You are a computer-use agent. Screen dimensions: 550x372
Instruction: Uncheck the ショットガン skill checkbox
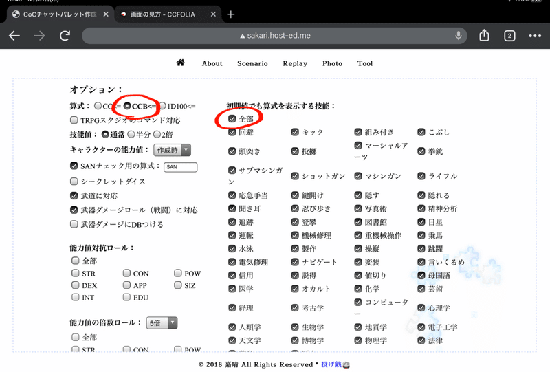(295, 176)
